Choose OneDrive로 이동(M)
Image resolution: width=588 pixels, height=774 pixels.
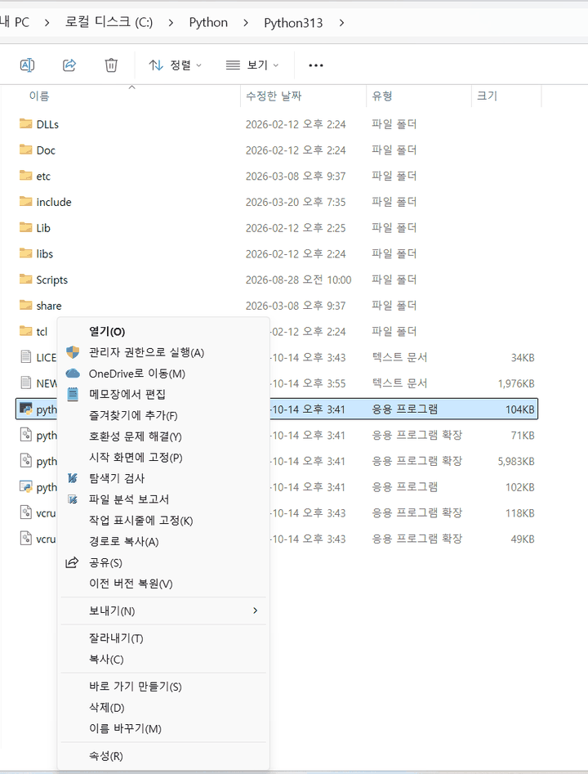(x=163, y=374)
